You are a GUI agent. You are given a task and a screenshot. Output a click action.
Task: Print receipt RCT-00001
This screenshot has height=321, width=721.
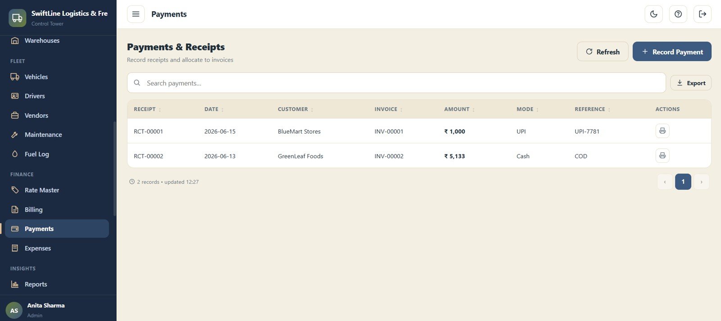pos(662,131)
